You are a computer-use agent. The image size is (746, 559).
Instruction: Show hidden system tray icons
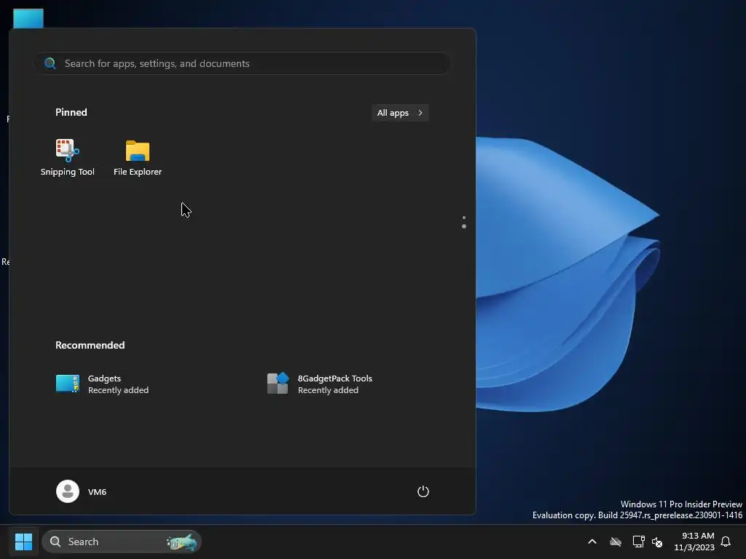click(592, 542)
